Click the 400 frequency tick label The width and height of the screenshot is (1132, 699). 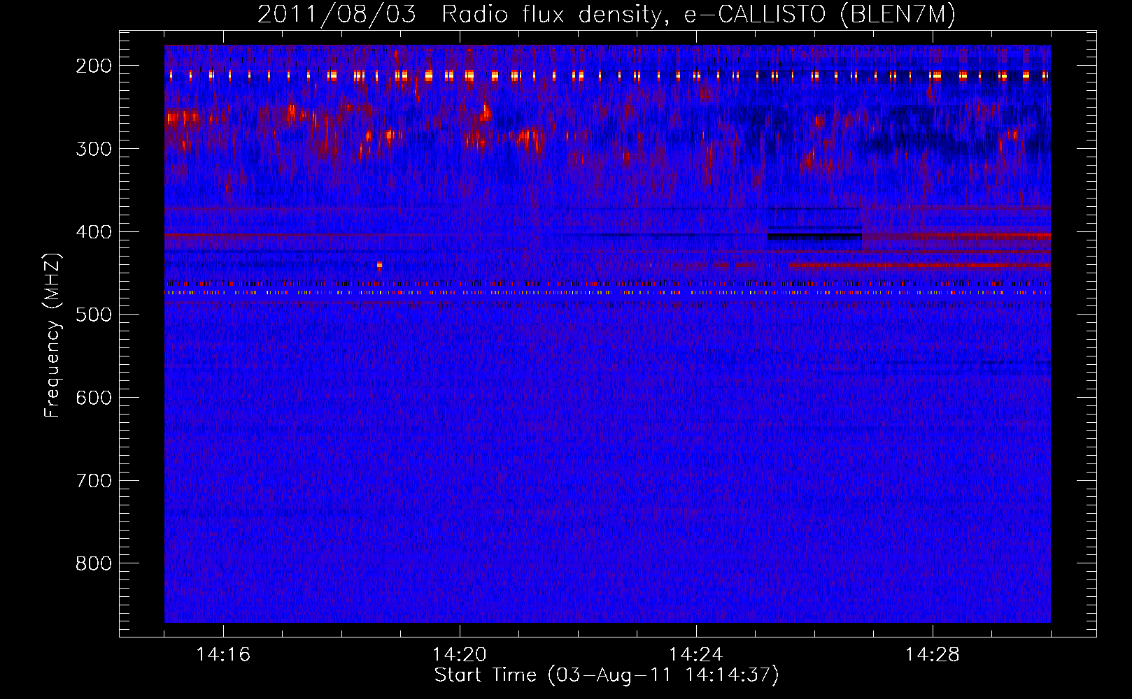click(x=94, y=232)
